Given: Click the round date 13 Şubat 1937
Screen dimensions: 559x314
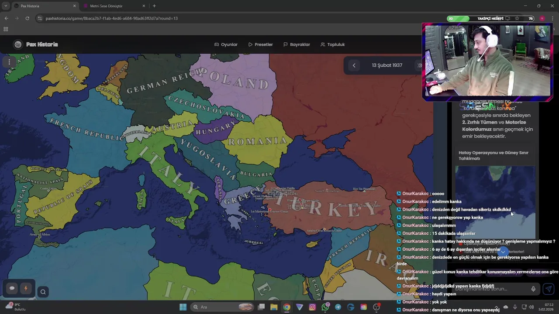Looking at the screenshot, I should (x=387, y=65).
